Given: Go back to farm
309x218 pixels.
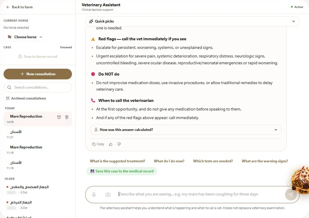Looking at the screenshot, I should point(19,7).
